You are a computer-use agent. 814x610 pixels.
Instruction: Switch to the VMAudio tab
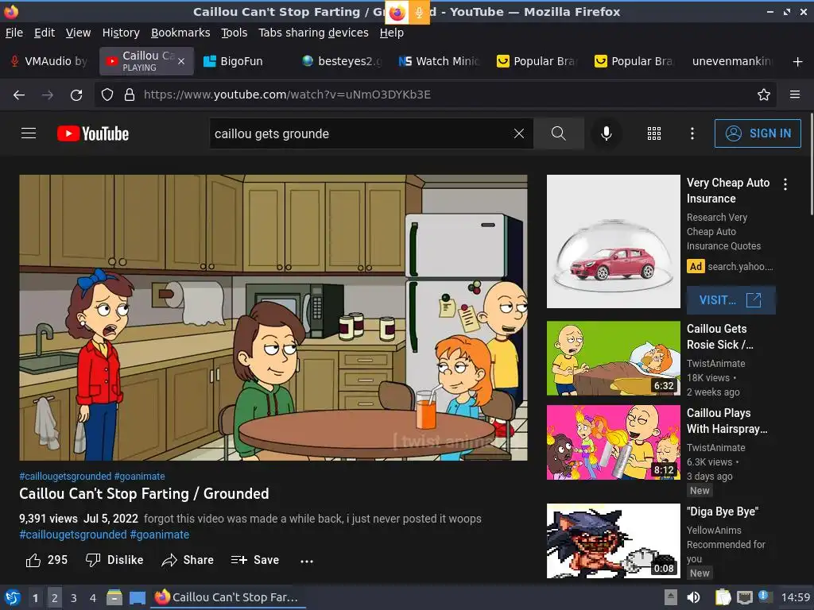click(x=48, y=61)
